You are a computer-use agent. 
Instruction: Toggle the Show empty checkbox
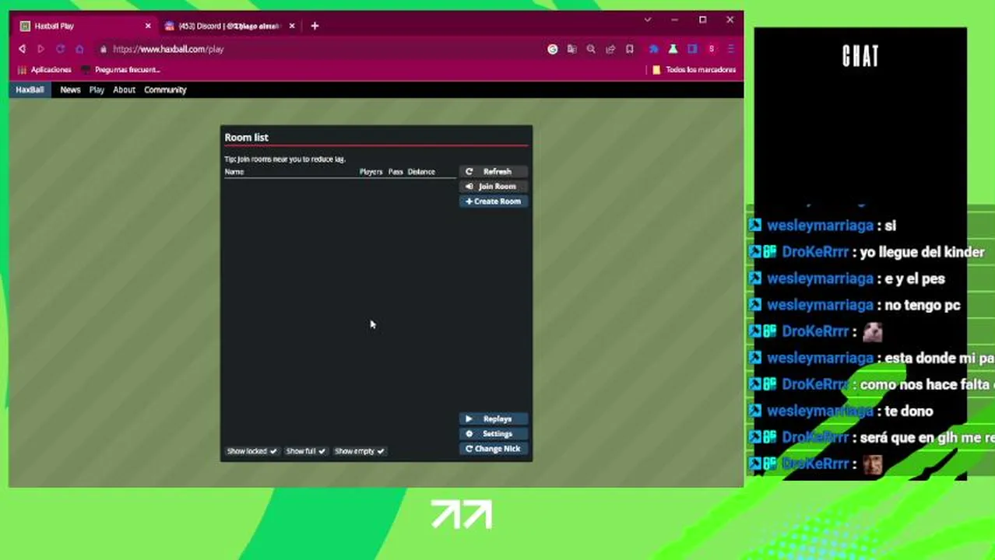click(359, 451)
